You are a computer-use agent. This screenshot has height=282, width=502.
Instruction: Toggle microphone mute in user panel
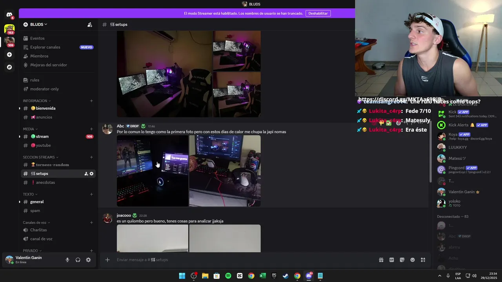tap(67, 260)
